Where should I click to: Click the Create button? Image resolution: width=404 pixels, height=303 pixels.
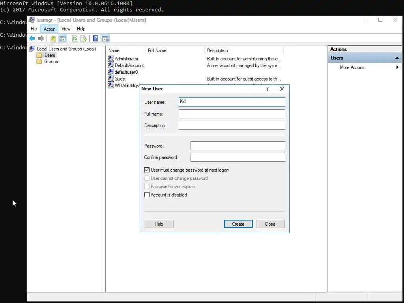pos(238,224)
